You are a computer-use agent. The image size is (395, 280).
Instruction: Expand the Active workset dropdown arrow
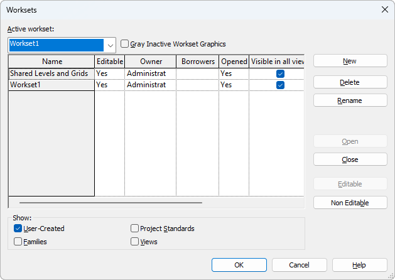coord(111,45)
